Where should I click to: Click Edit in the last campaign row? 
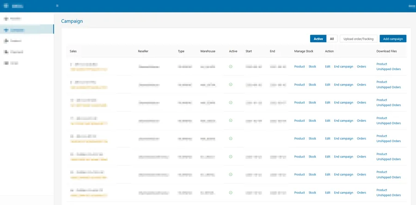coord(328,193)
